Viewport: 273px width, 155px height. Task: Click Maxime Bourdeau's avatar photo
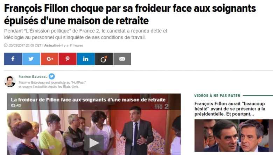coord(10,82)
